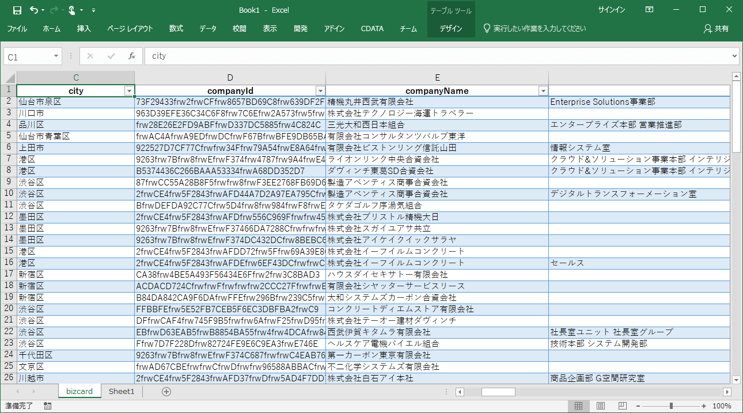Image resolution: width=743 pixels, height=413 pixels.
Task: Open the companyName column filter dropdown
Action: pyautogui.click(x=542, y=91)
